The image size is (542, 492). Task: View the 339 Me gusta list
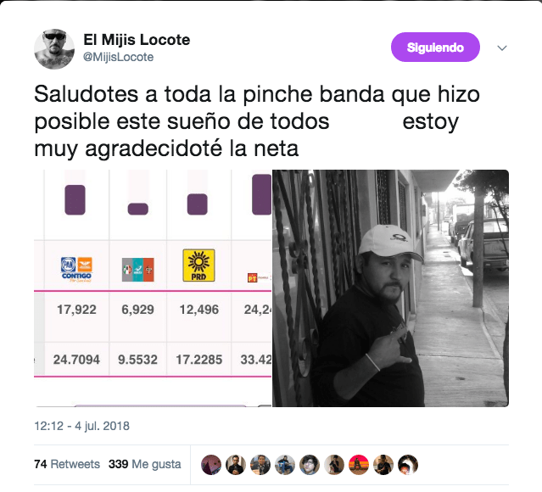coord(144,464)
